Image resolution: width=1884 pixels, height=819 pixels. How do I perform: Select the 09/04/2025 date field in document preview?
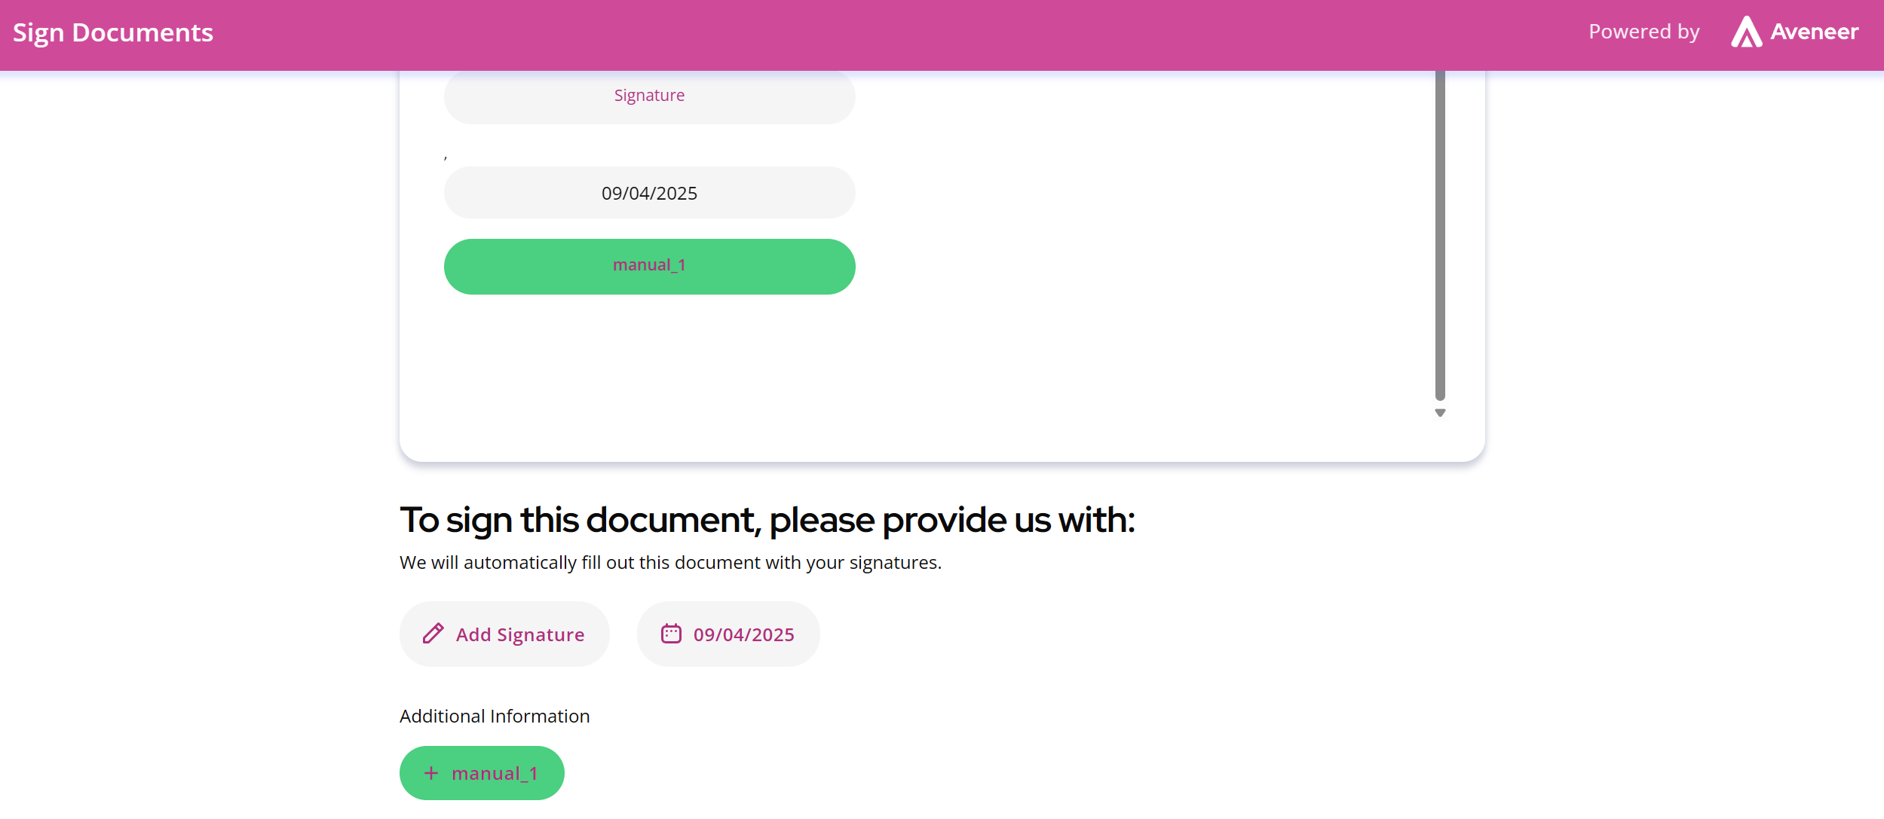649,193
